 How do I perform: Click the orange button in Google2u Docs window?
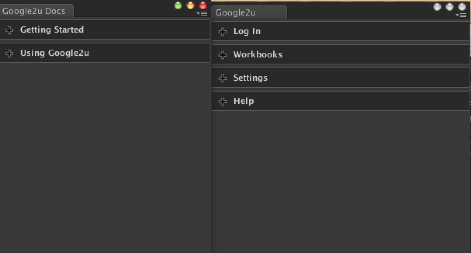(190, 5)
